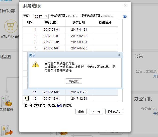The image size is (158, 137).
Task: Select end date cell 2017-04-30
Action: 79,48
